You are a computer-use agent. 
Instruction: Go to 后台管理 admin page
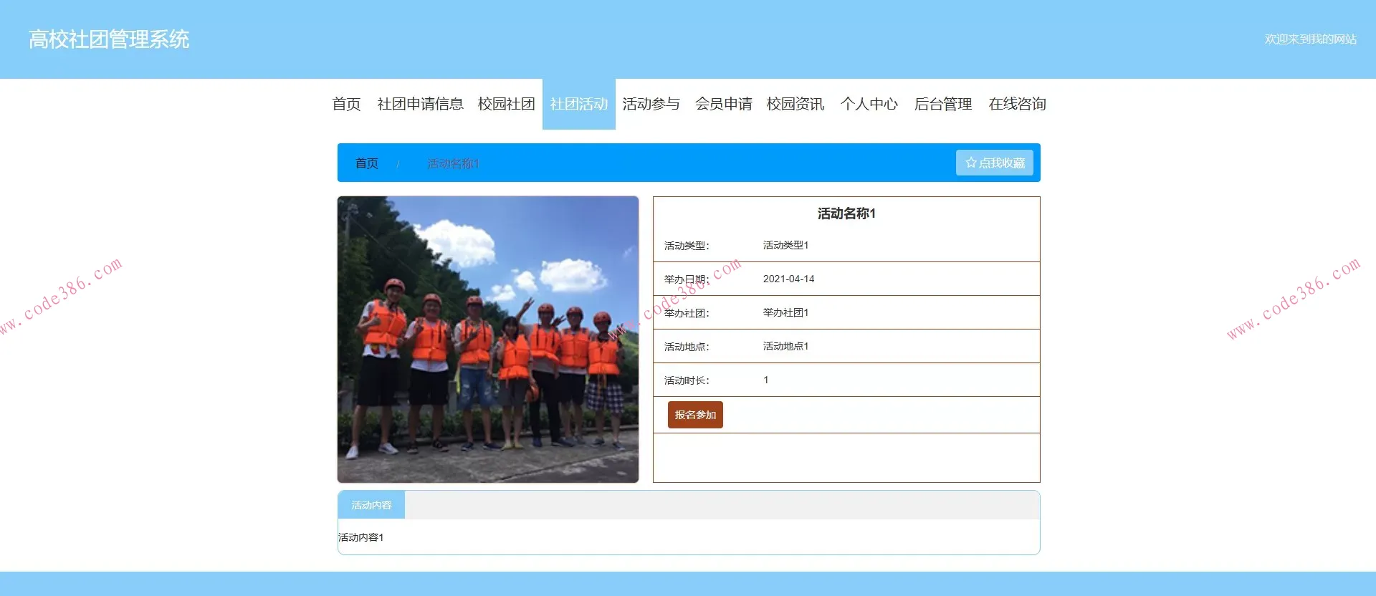point(942,104)
